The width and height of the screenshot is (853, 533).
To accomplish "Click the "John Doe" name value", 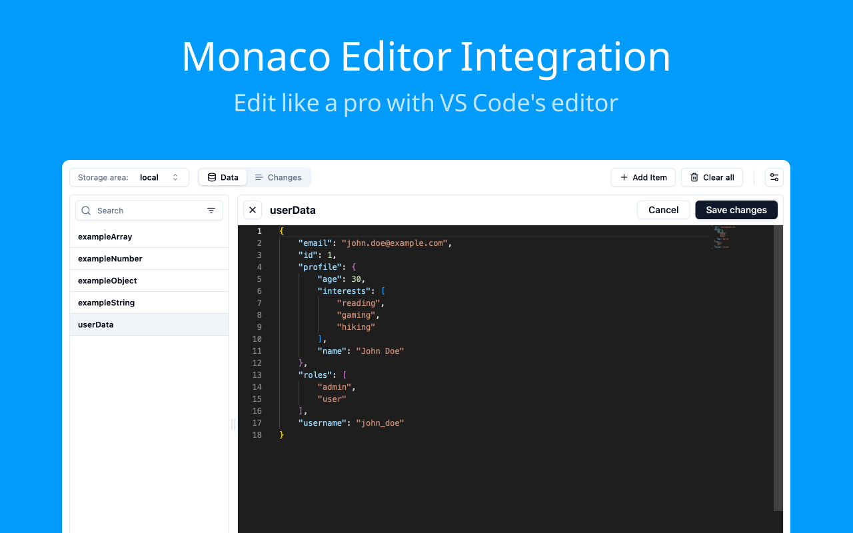I will tap(380, 351).
